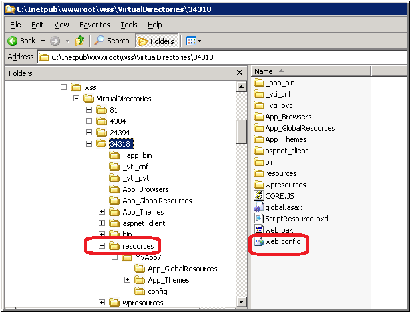Image resolution: width=410 pixels, height=312 pixels.
Task: Open the Edit menu
Action: click(x=37, y=25)
